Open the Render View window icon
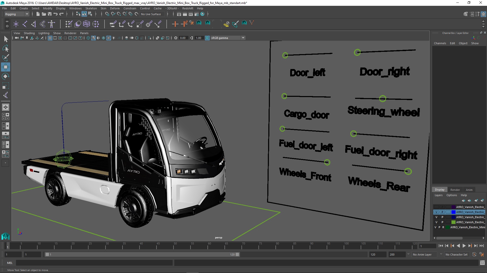The image size is (487, 273). [179, 14]
